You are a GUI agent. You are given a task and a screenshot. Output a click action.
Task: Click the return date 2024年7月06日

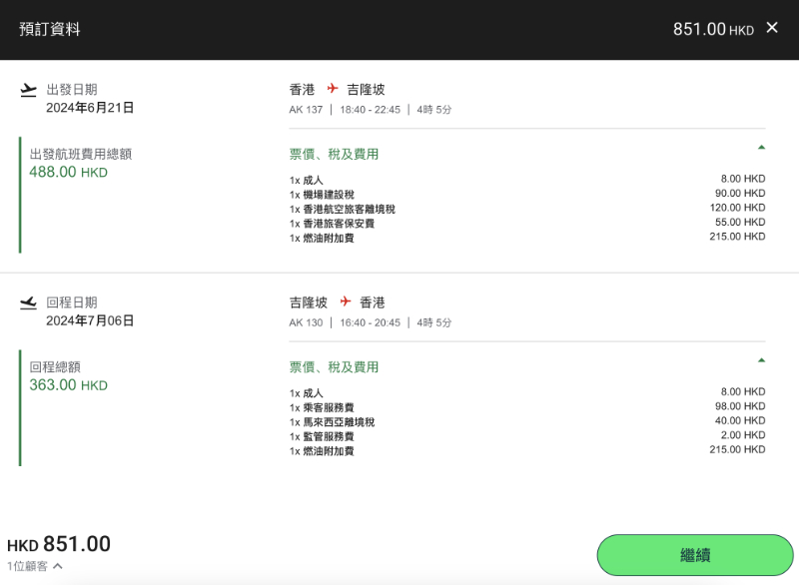[90, 320]
